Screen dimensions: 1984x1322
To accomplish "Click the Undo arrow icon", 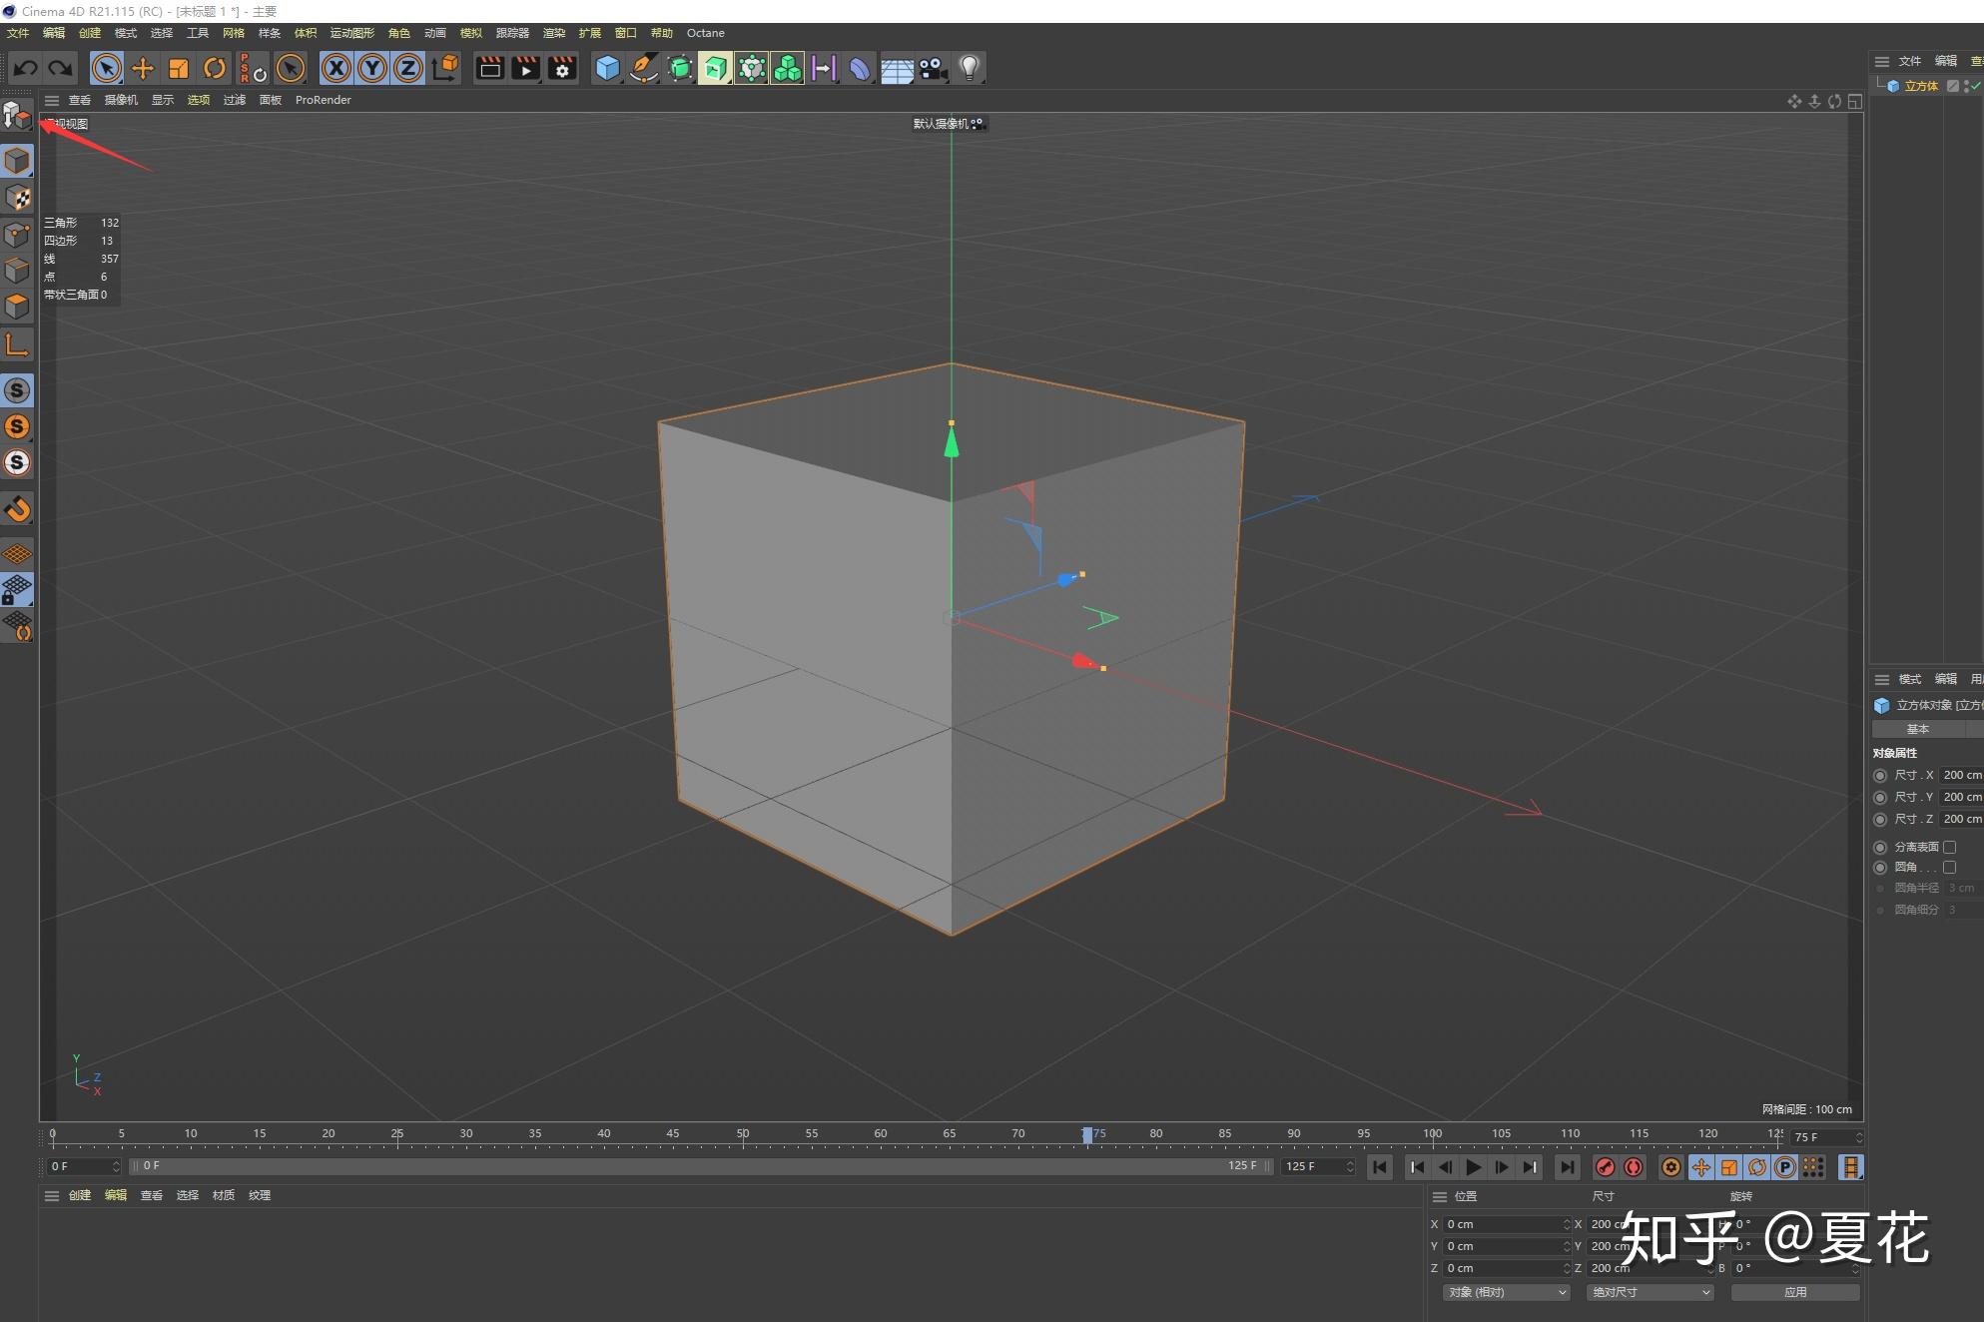I will pos(26,68).
